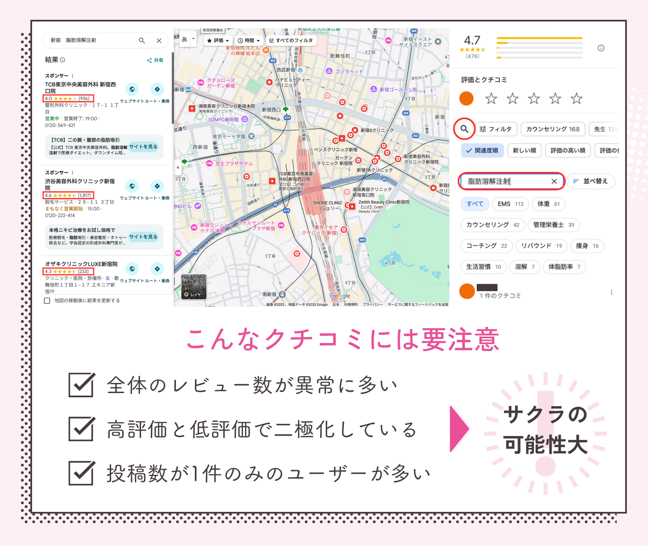Screen dimensions: 648x546
Task: Open the website icon for TCB東京中央美容外科 新宿西口院
Action: [132, 89]
